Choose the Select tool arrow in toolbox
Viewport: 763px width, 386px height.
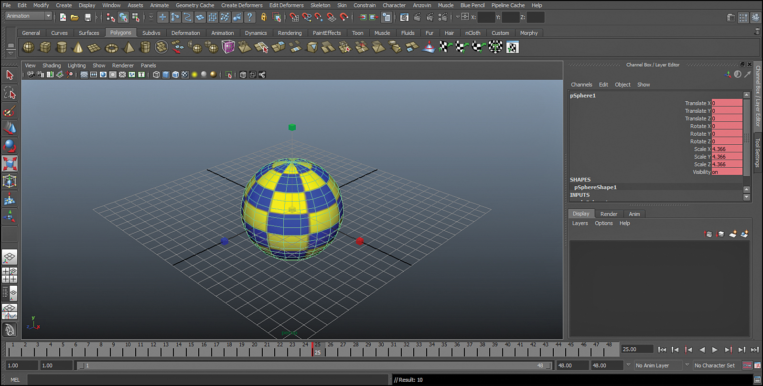pyautogui.click(x=10, y=75)
